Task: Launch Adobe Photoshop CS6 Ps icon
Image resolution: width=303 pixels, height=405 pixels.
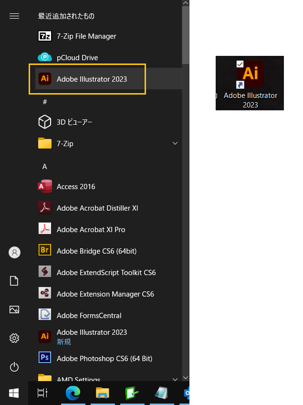Action: point(45,357)
